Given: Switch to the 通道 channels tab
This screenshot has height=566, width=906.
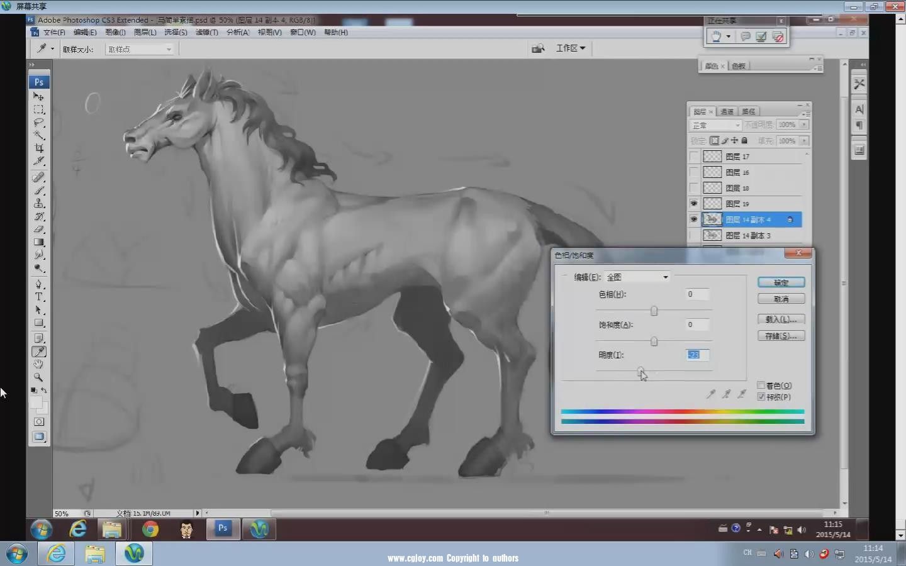Looking at the screenshot, I should [727, 111].
